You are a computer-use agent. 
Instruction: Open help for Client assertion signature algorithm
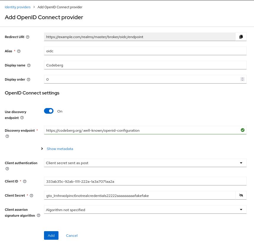tap(38, 216)
